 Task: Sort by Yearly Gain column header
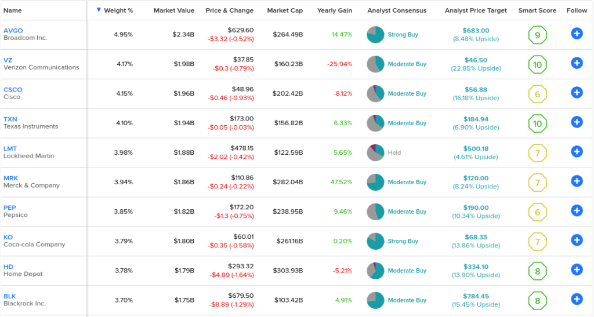(x=335, y=10)
